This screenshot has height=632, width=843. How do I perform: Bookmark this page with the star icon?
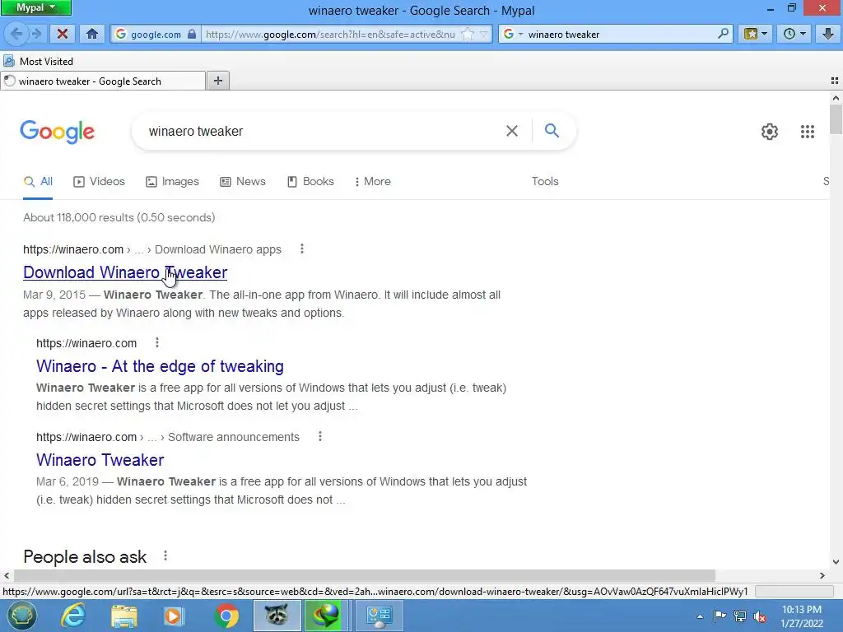(x=468, y=34)
